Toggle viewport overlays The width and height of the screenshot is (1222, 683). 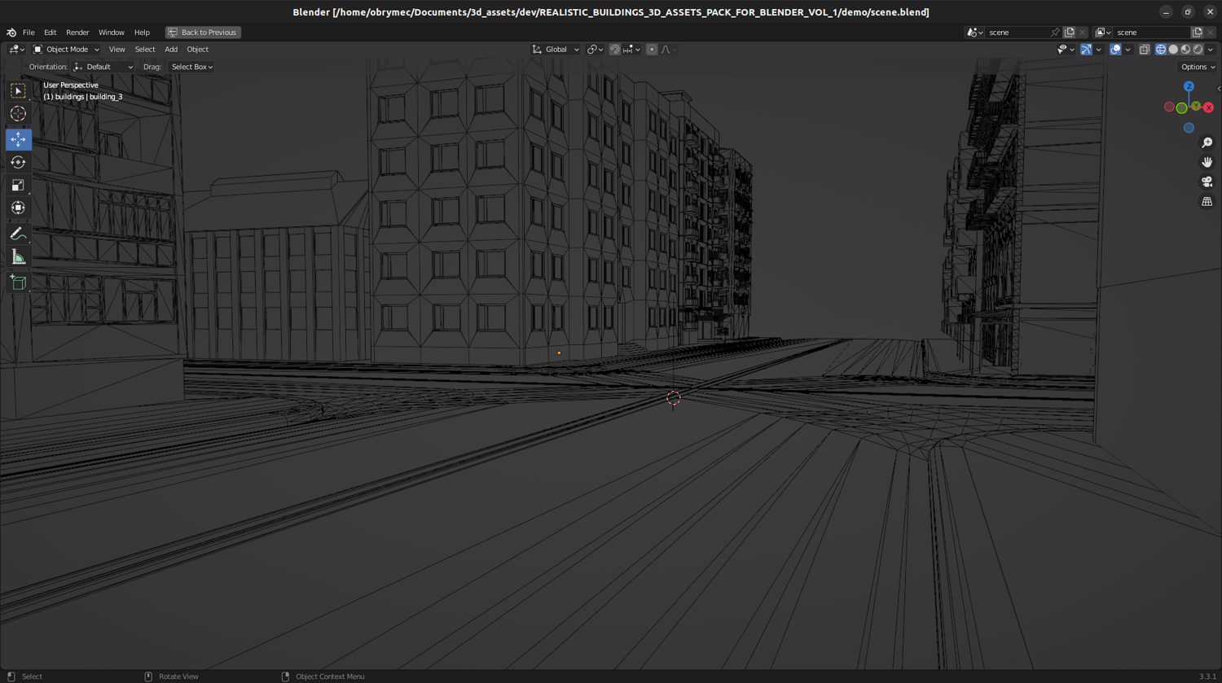[x=1115, y=50]
